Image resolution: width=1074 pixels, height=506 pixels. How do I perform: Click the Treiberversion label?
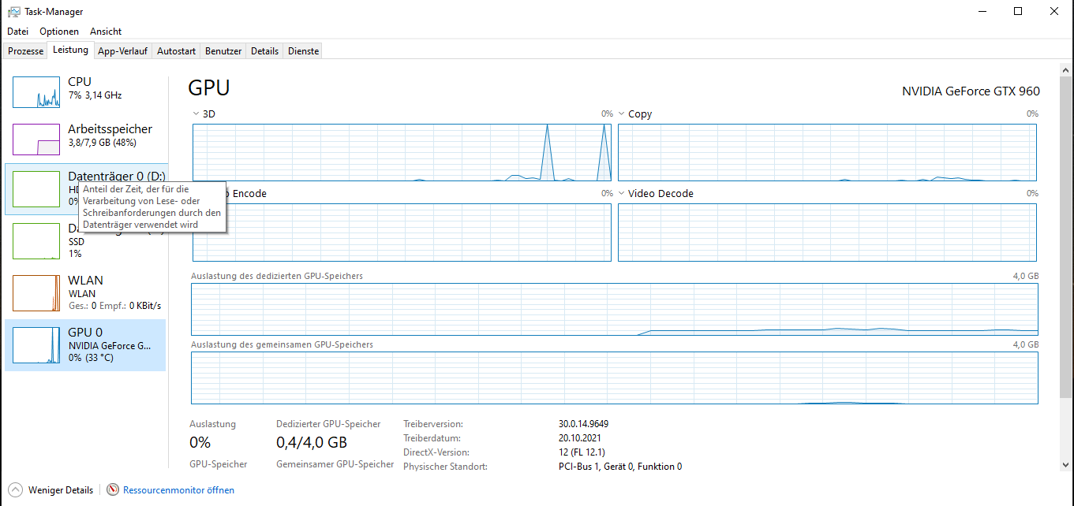[433, 424]
